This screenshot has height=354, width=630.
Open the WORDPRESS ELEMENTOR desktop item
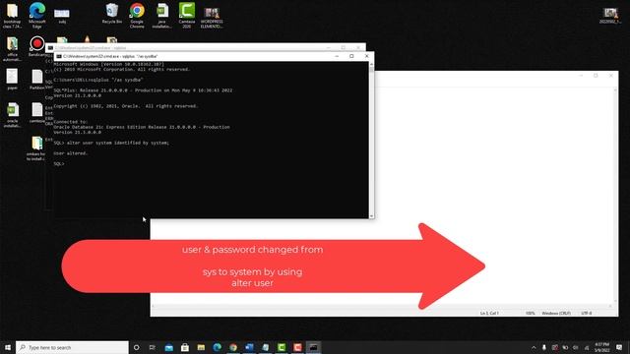212,17
